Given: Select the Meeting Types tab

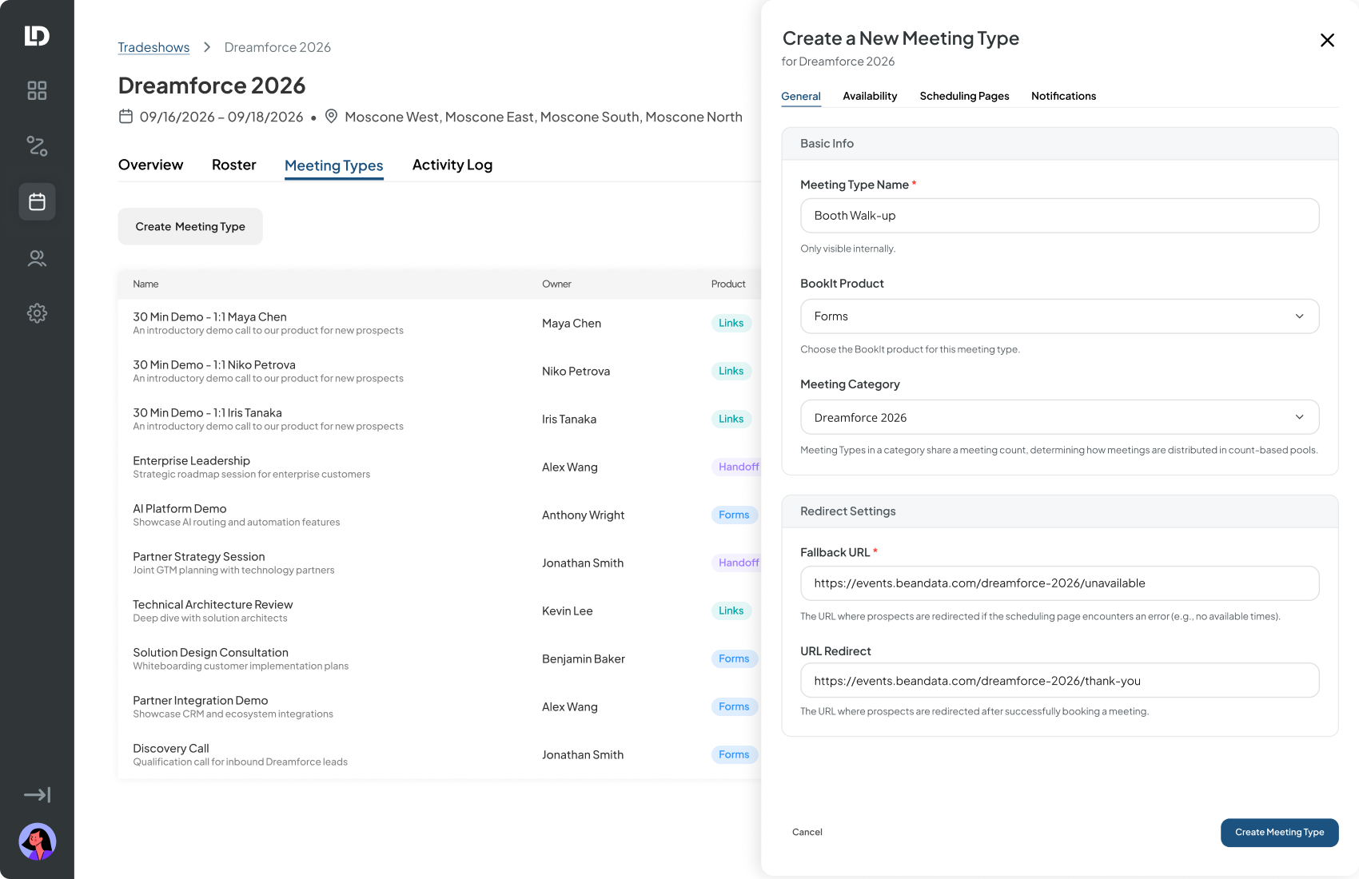Looking at the screenshot, I should click(x=333, y=165).
